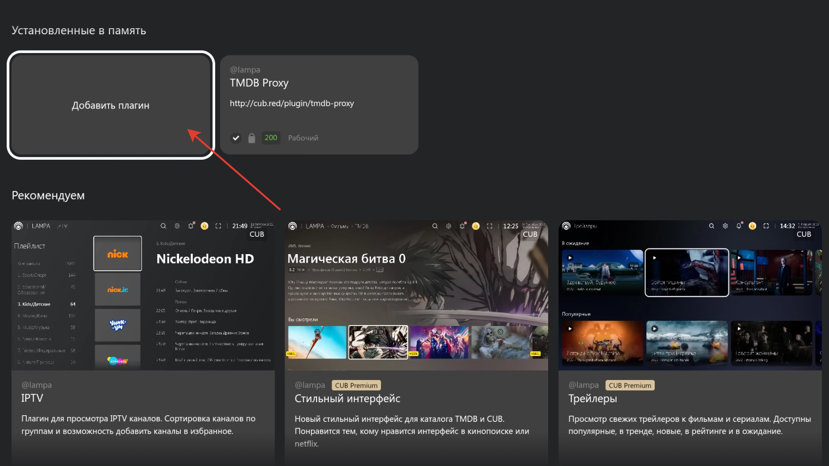Click the search icon in IPTV preview
Viewport: 829px width, 466px height.
tap(163, 226)
